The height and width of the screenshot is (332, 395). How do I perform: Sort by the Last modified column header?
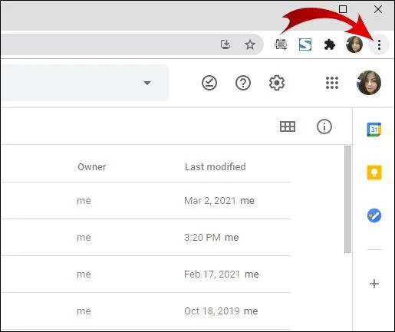click(x=216, y=166)
